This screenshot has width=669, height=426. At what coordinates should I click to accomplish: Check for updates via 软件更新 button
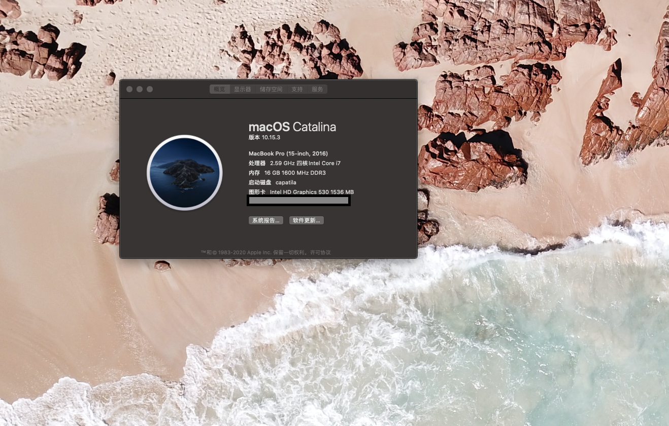[x=307, y=220]
